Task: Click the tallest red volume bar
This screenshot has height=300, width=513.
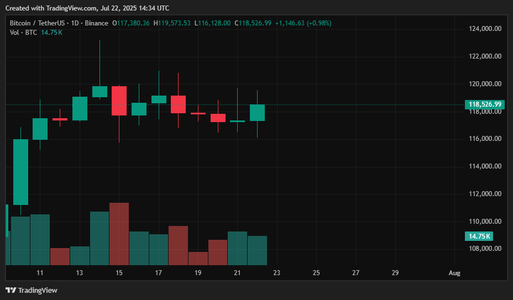Action: [119, 234]
